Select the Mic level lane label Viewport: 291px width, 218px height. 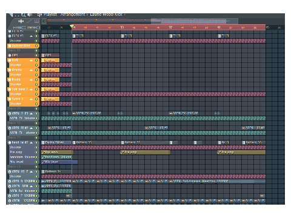16,162
